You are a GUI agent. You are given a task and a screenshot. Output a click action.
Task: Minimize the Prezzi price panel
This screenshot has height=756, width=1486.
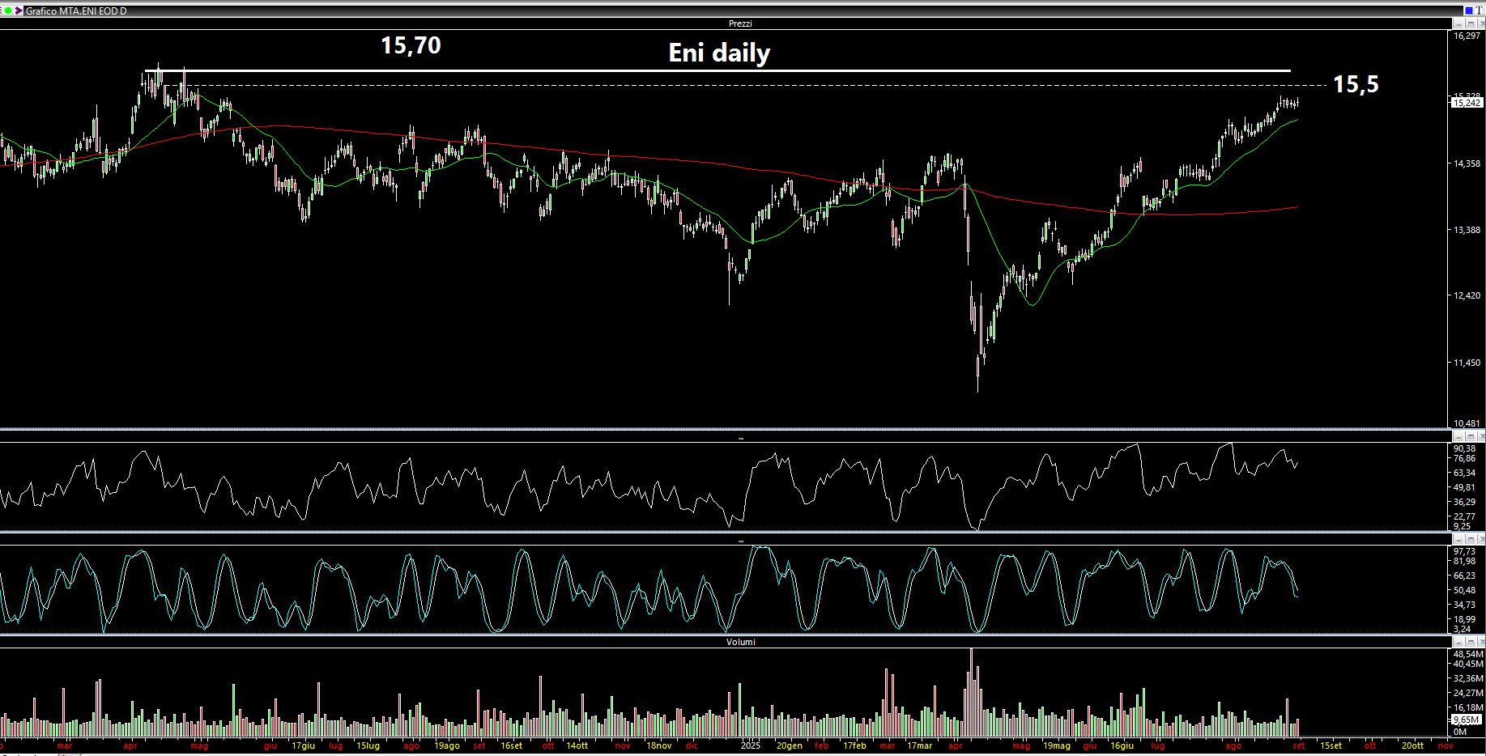point(1460,23)
